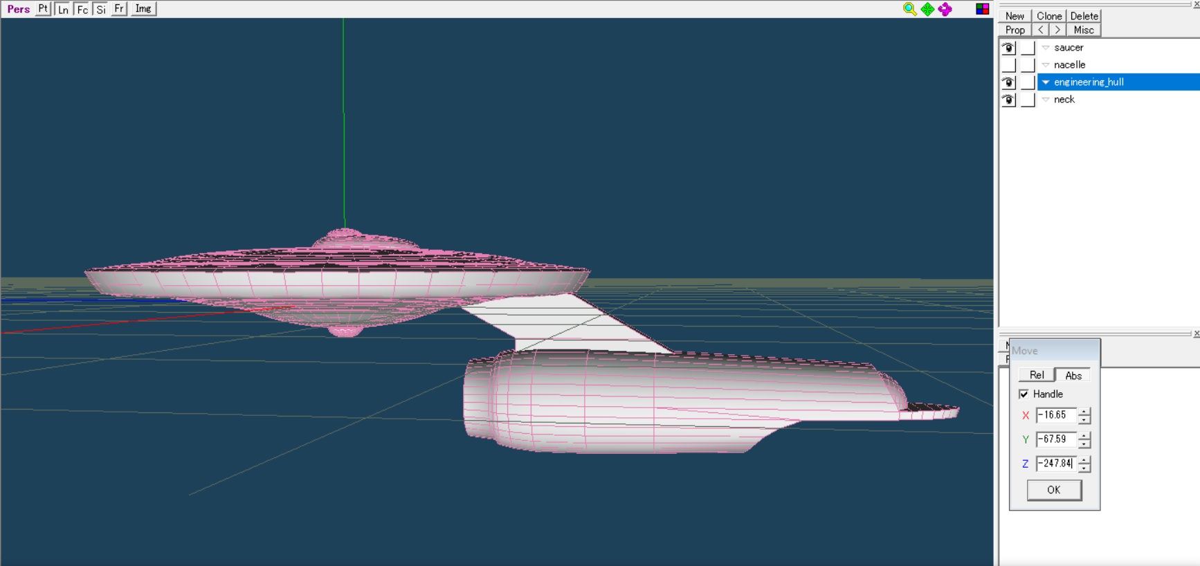Toggle Fr front-only display
This screenshot has width=1200, height=566.
pyautogui.click(x=119, y=9)
